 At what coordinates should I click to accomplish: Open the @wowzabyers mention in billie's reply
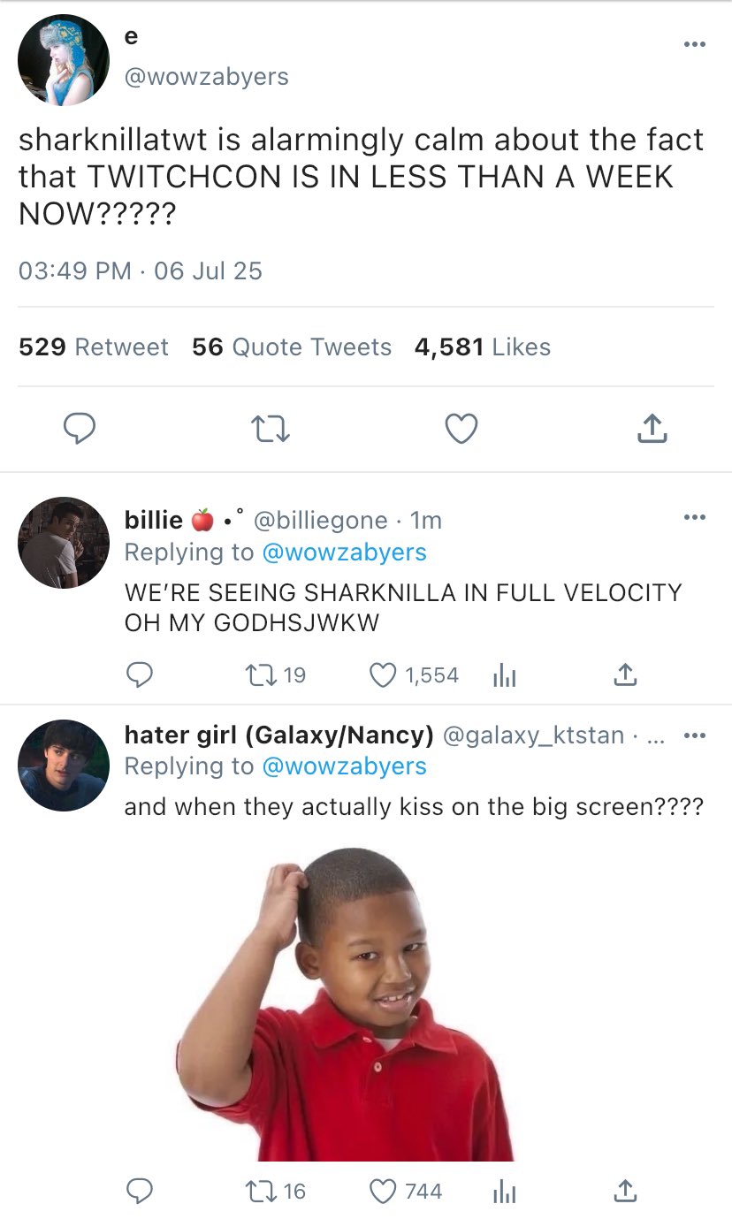[x=344, y=552]
